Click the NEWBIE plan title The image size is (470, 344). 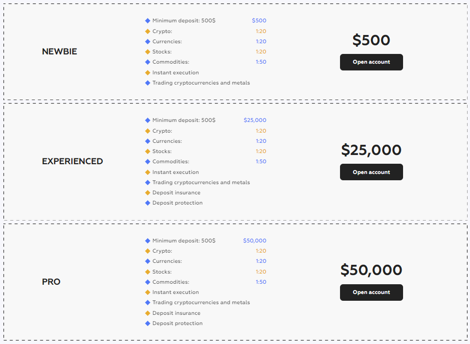tap(59, 52)
